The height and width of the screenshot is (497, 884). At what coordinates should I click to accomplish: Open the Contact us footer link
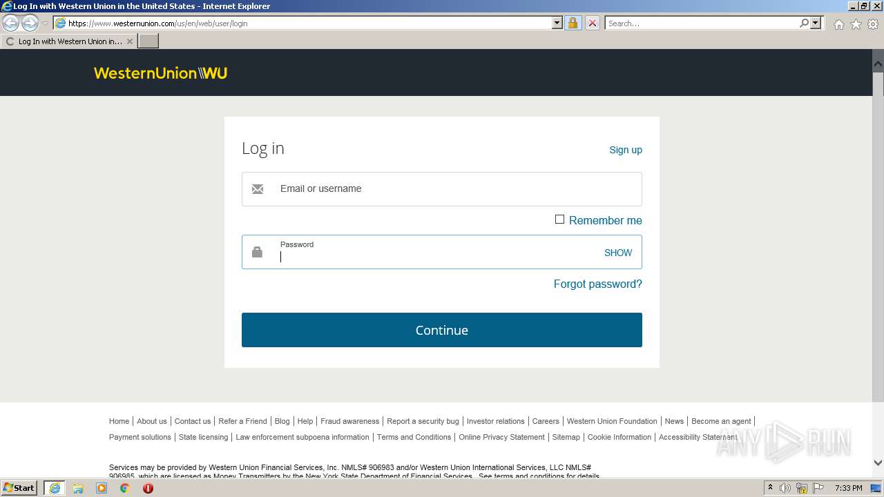[193, 421]
